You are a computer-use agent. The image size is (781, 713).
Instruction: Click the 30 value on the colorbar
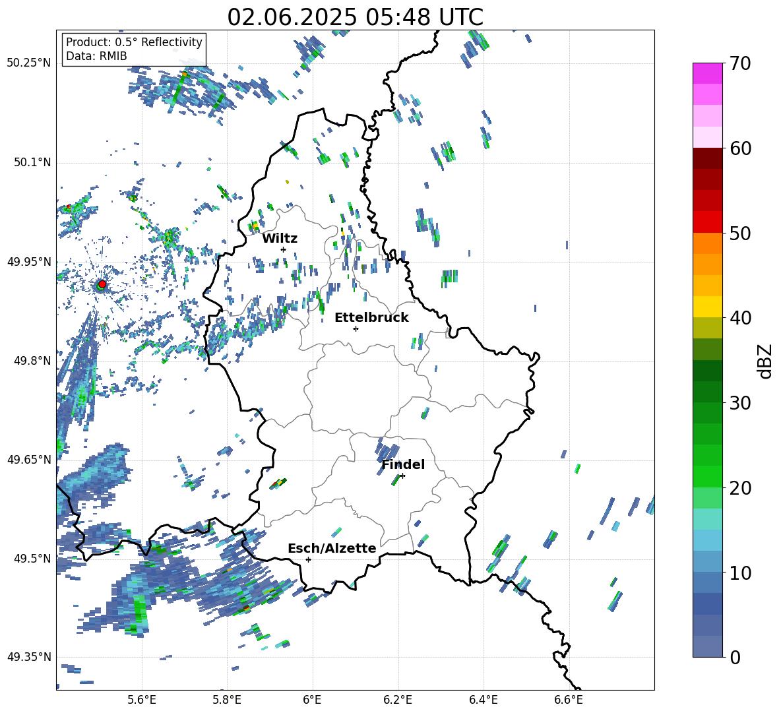(740, 403)
